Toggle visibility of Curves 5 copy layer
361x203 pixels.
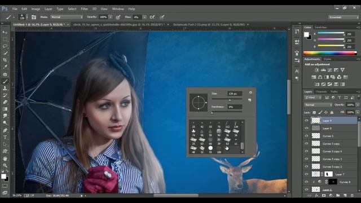(306, 143)
